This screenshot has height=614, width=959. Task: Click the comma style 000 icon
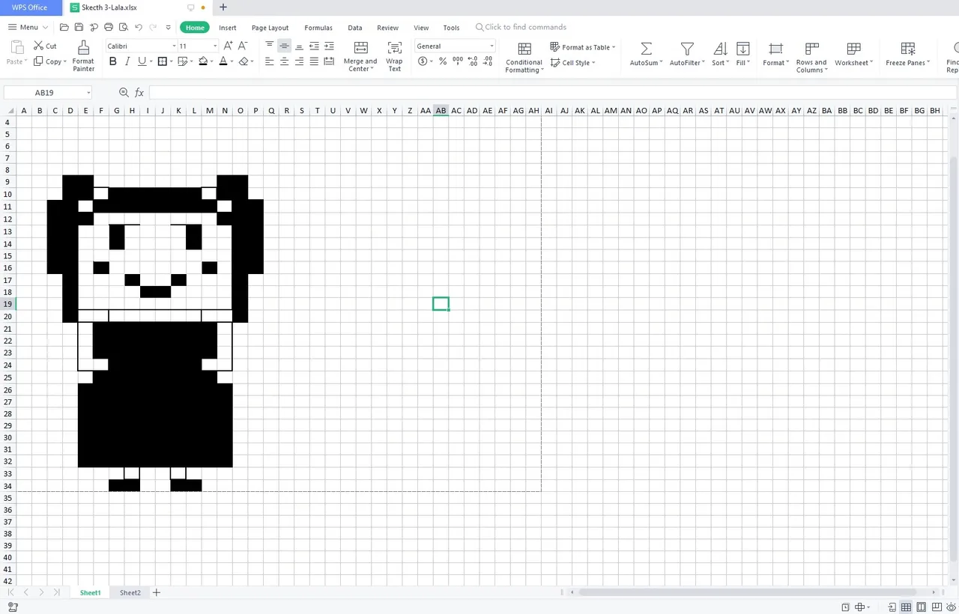pos(458,61)
